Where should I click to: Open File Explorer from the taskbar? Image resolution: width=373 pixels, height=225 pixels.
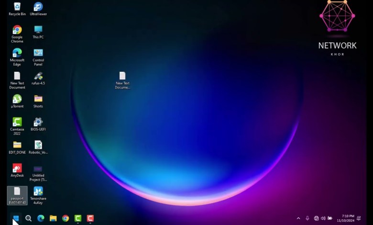click(53, 218)
